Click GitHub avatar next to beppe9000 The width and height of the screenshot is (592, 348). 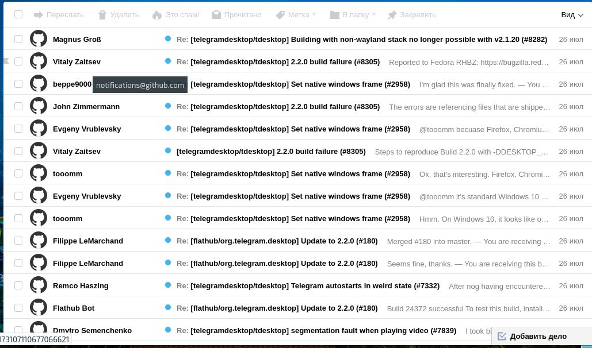click(x=39, y=84)
